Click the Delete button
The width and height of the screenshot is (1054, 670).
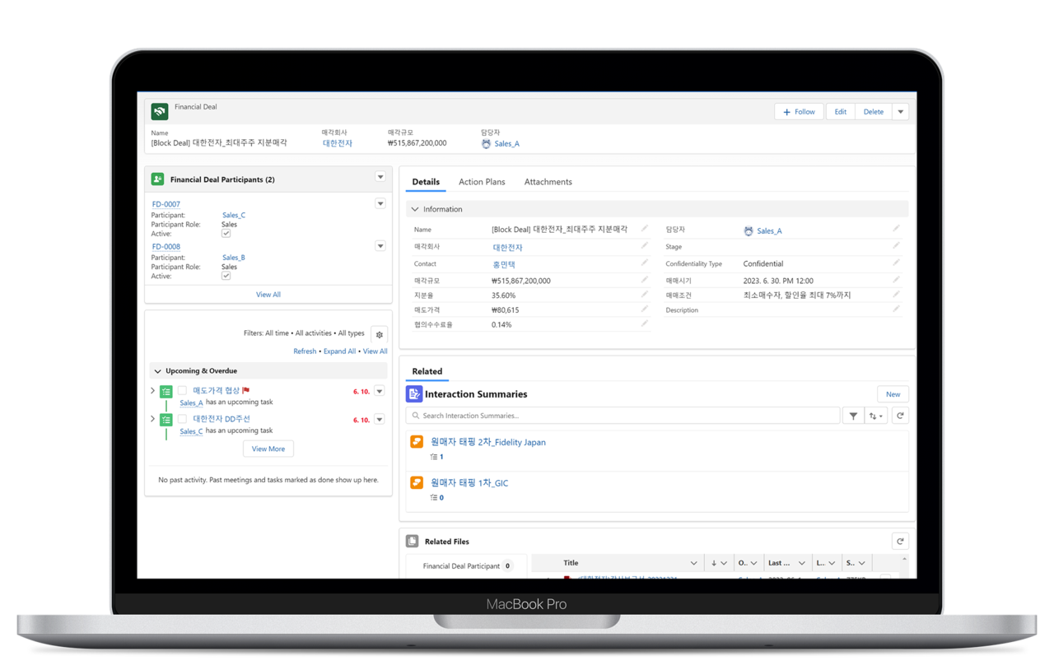pos(874,112)
